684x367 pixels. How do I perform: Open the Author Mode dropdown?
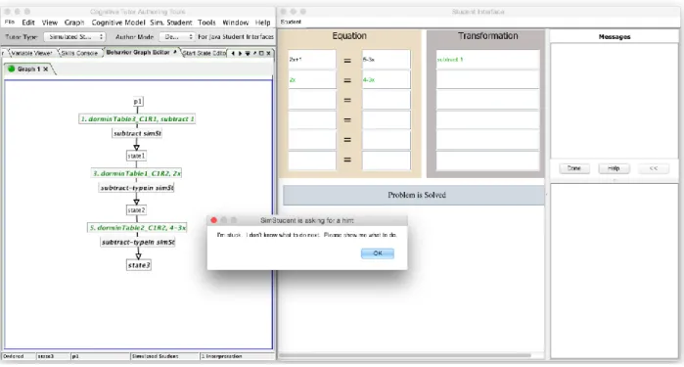(x=177, y=37)
